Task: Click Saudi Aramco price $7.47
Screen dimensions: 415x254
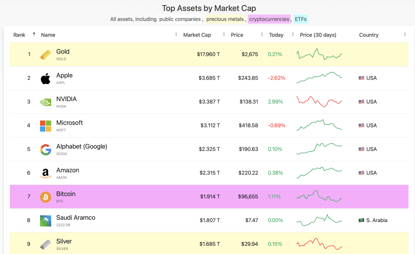Action: click(x=251, y=220)
